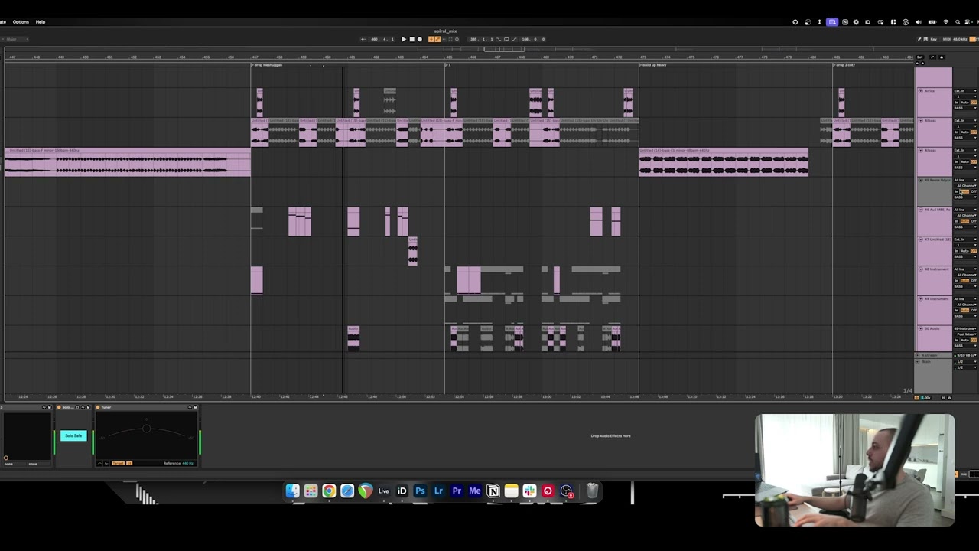
Task: Open the Help menu
Action: click(41, 22)
